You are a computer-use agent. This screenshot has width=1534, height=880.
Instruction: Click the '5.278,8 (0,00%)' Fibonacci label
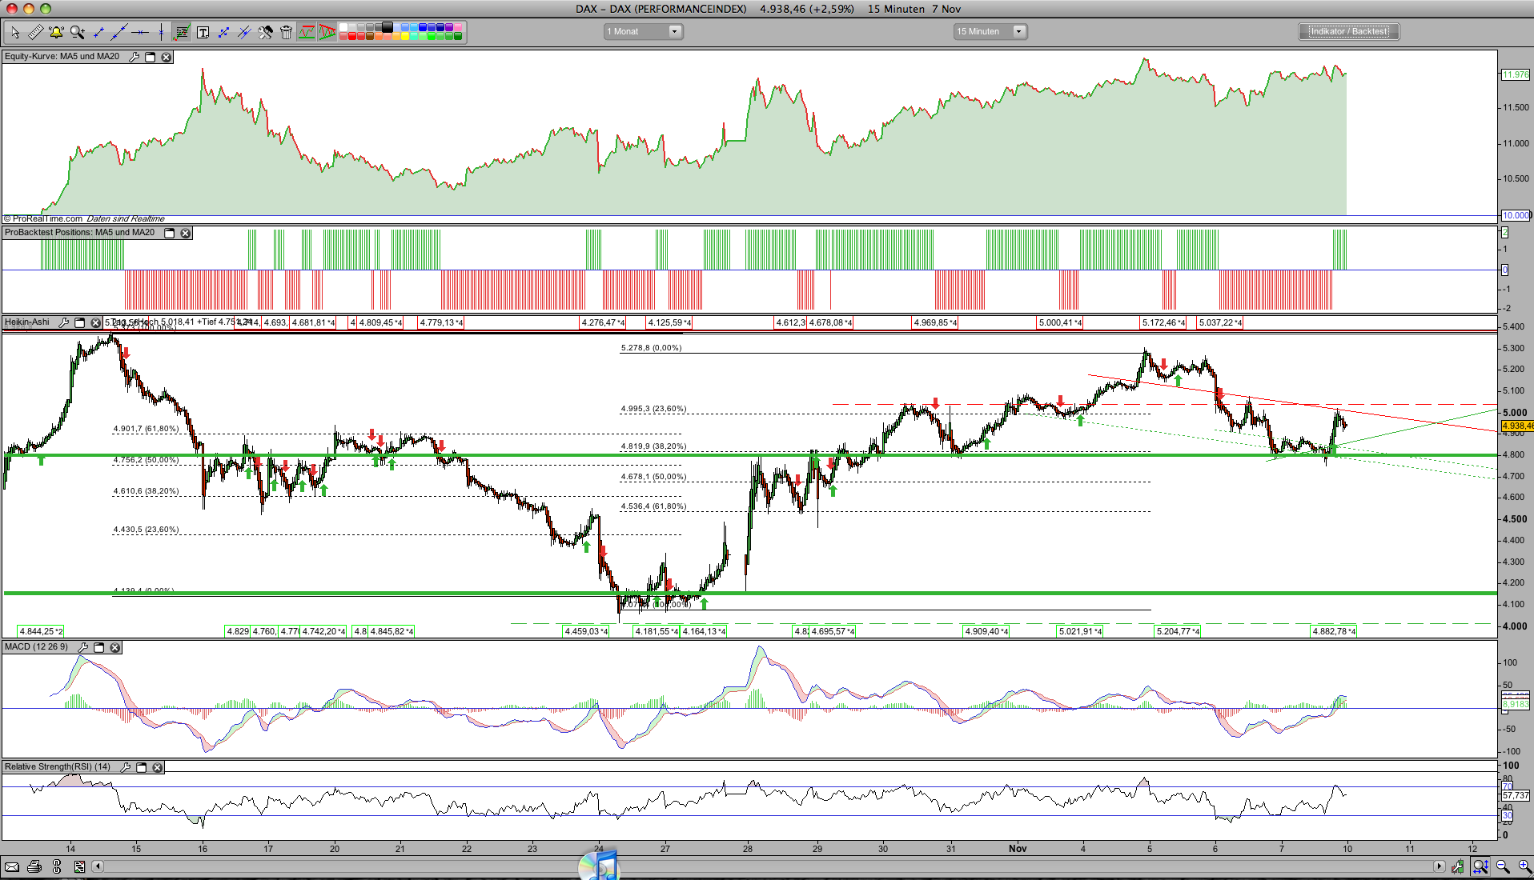pyautogui.click(x=652, y=348)
